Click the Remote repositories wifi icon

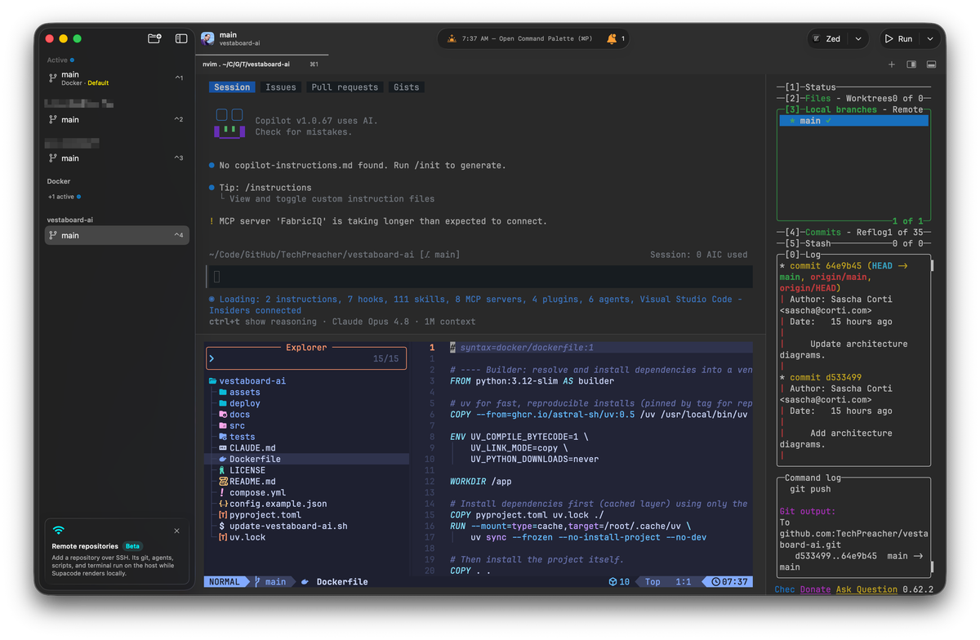click(59, 531)
